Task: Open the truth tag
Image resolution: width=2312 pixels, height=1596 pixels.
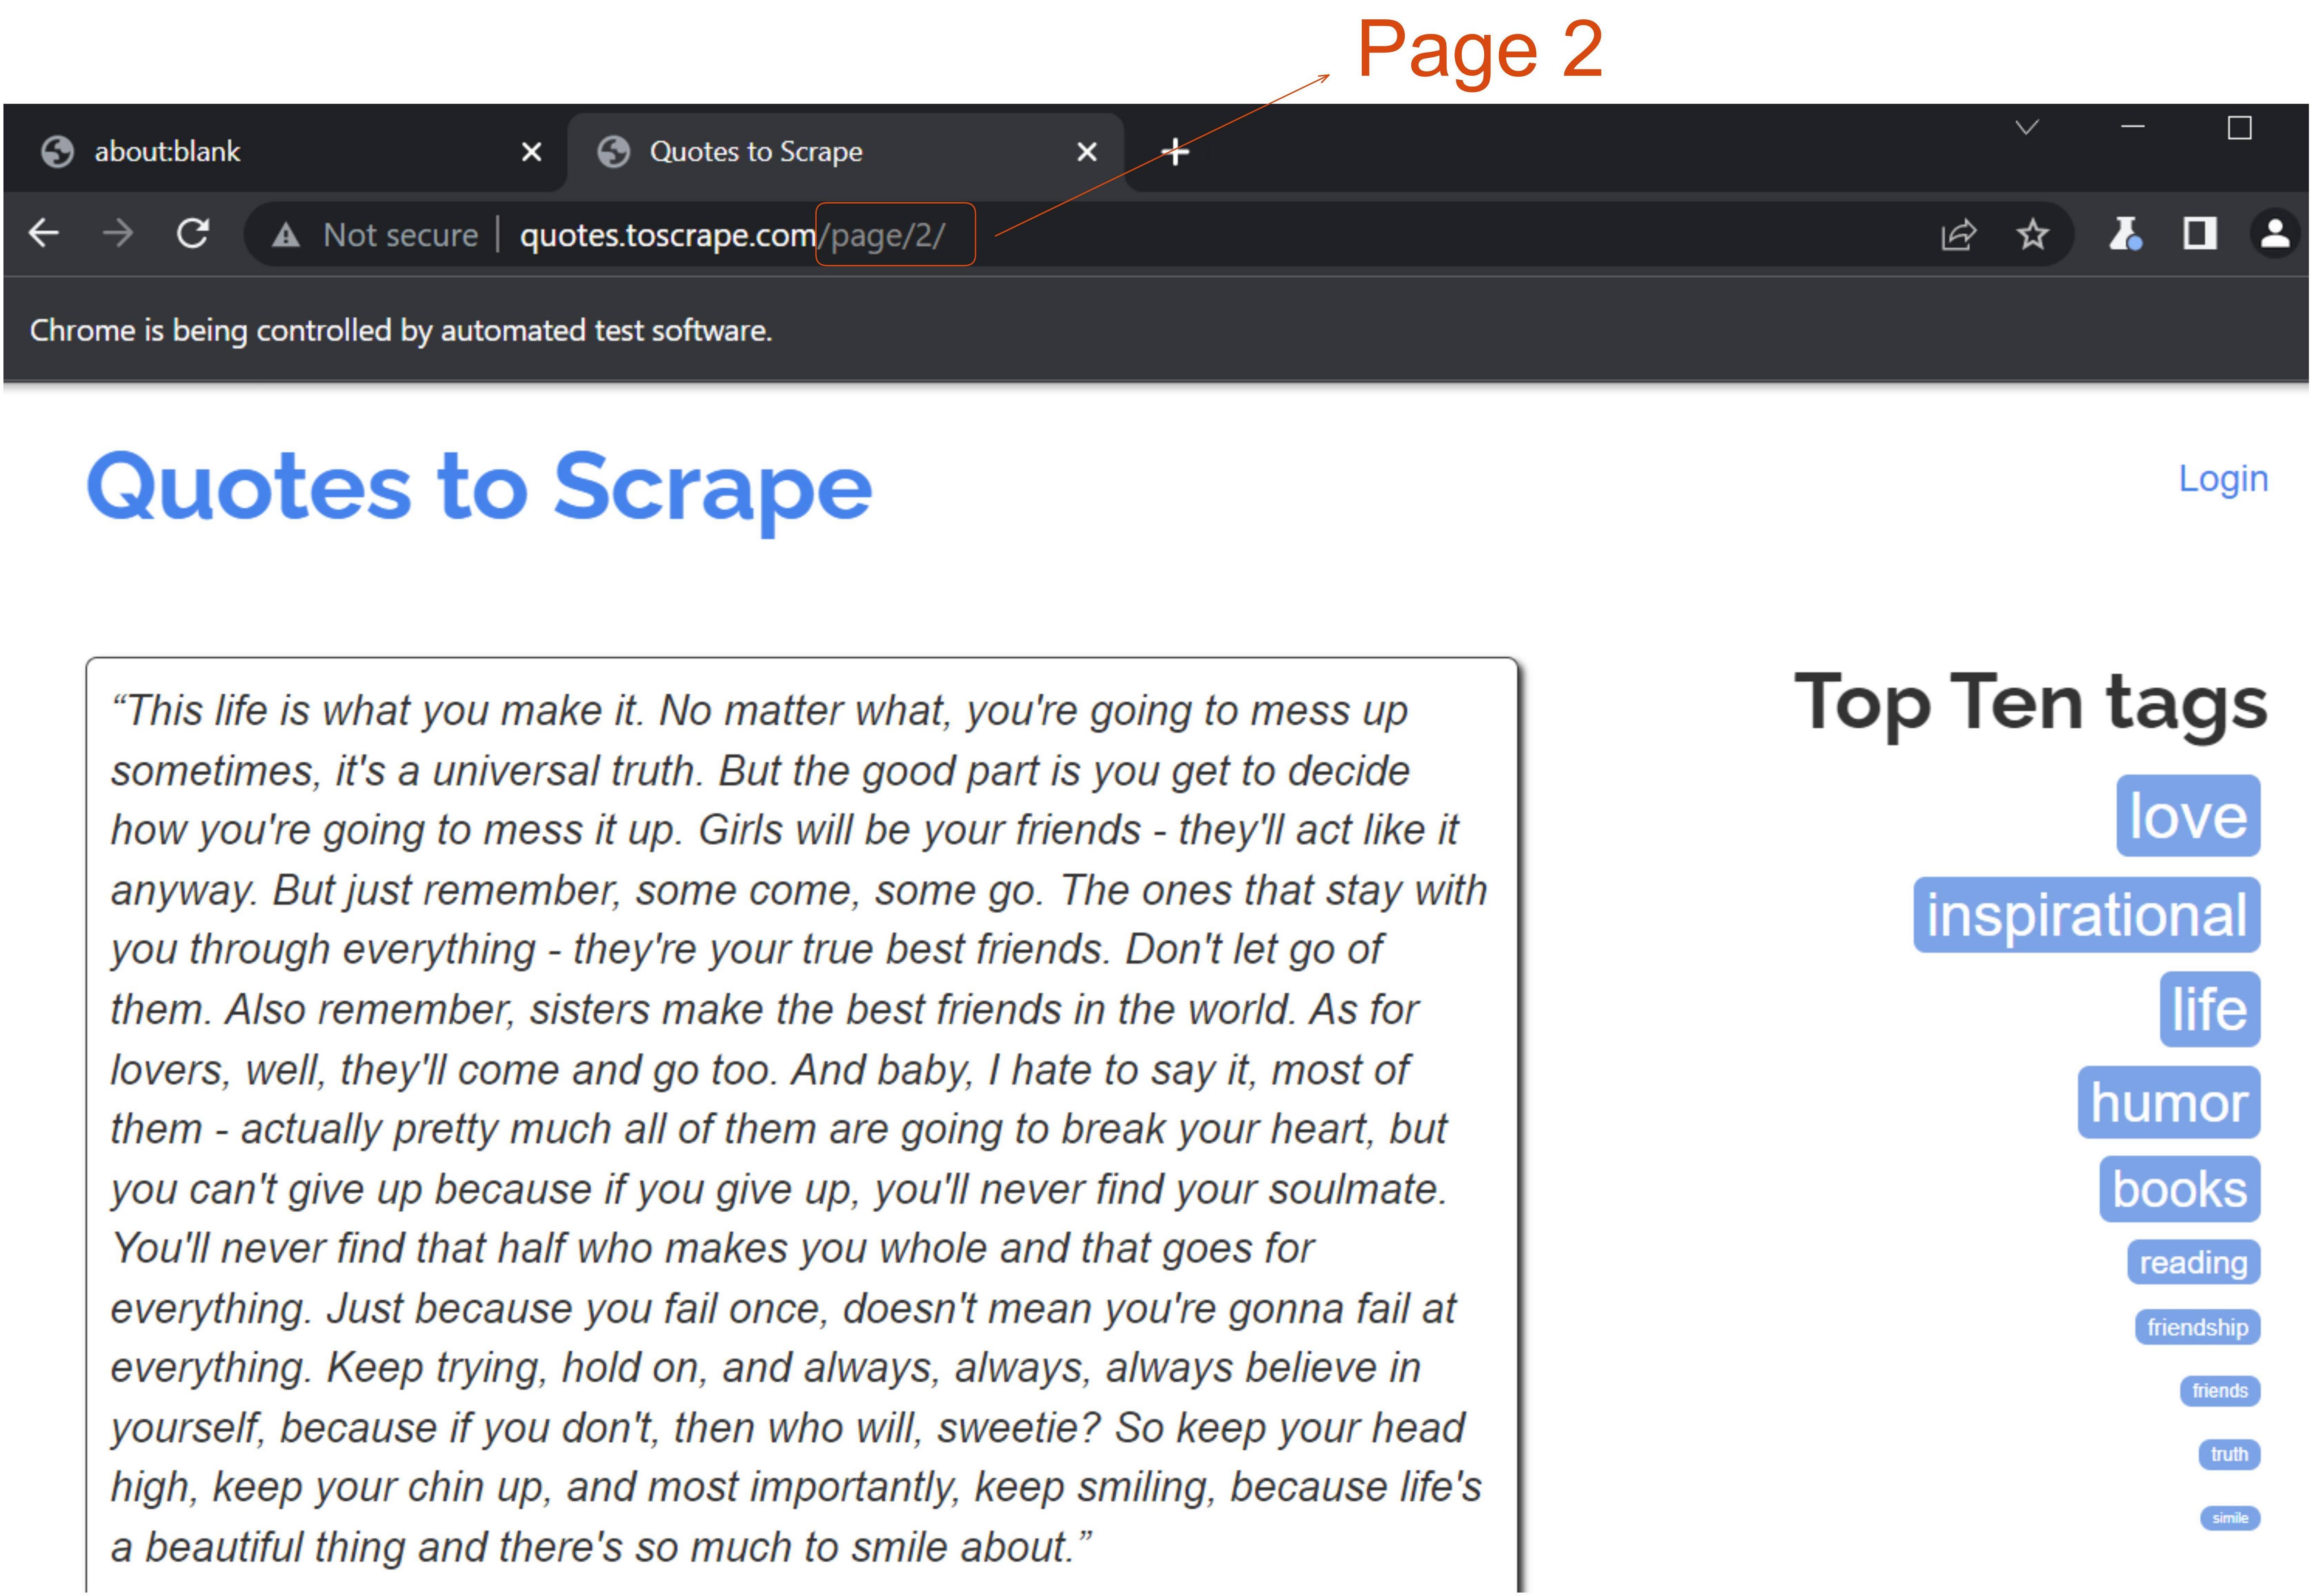Action: 2229,1454
